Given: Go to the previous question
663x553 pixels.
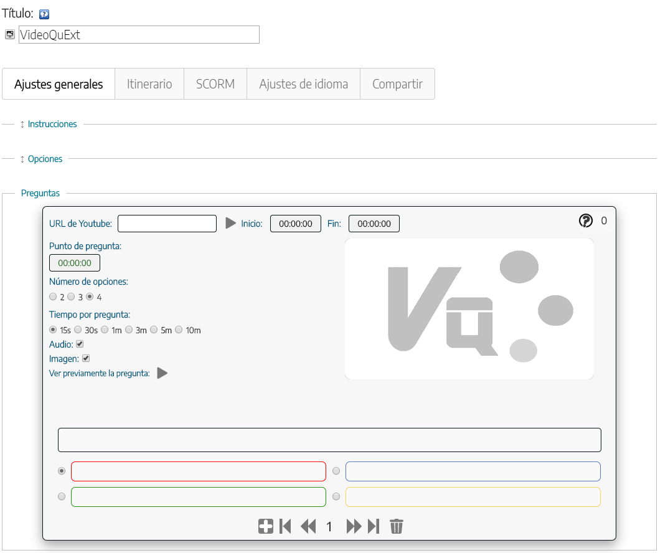Looking at the screenshot, I should (x=308, y=527).
